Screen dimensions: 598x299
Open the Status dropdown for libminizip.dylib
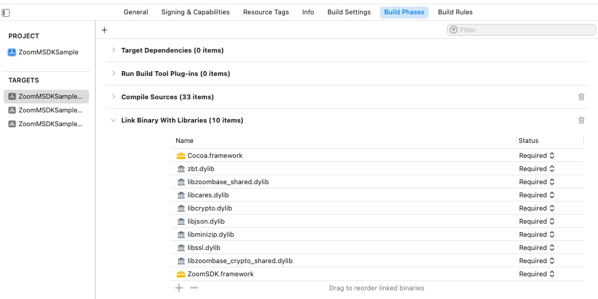click(536, 234)
